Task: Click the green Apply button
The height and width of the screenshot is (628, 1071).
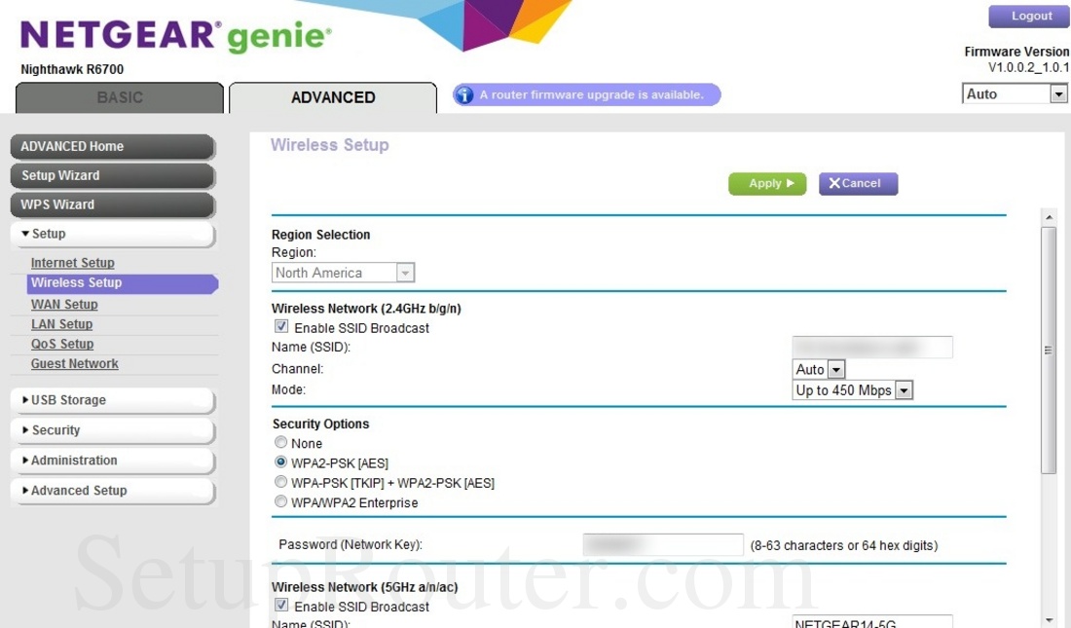Action: pos(766,183)
